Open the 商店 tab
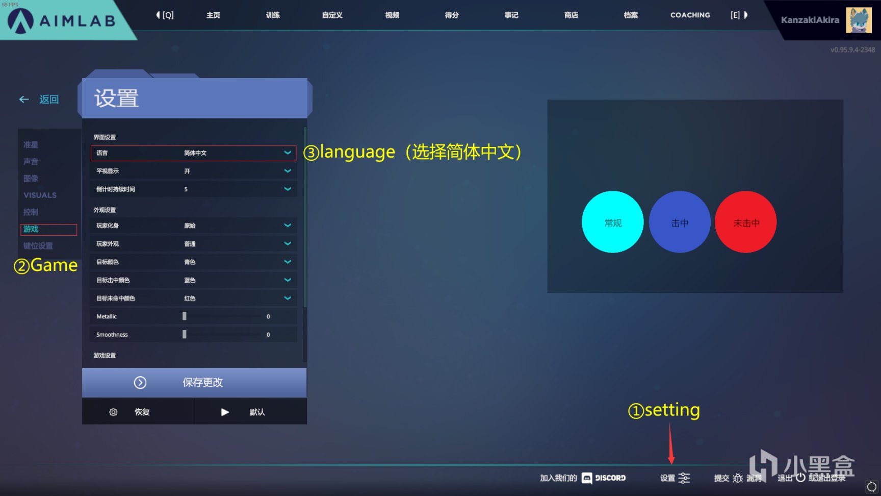 (571, 15)
